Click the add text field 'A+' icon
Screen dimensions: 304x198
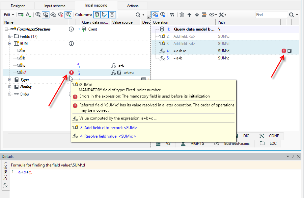[28, 15]
